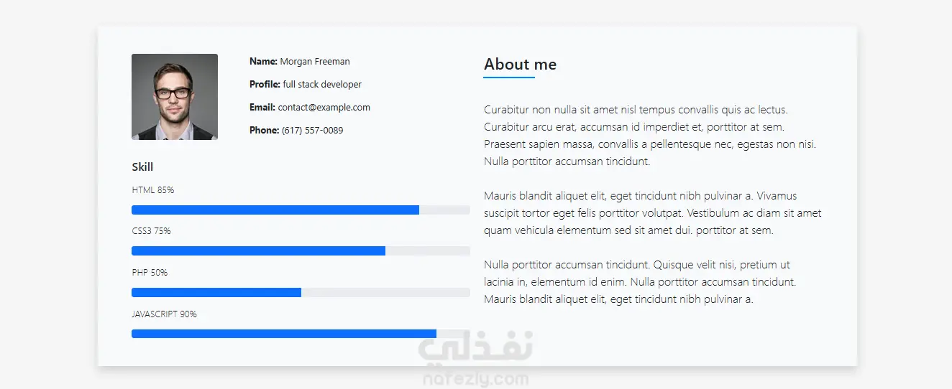Image resolution: width=952 pixels, height=389 pixels.
Task: Click the nafezly.com watermark logo
Action: pos(475,362)
